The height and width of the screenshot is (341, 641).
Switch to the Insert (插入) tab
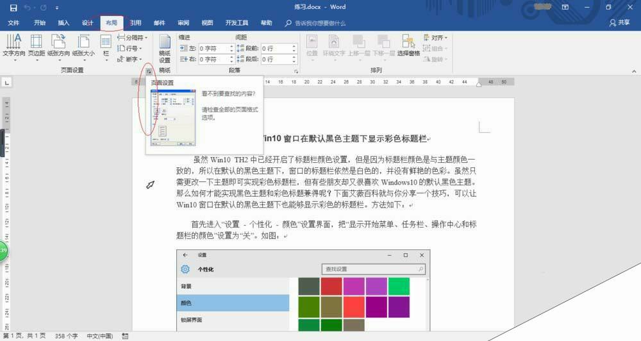tap(63, 23)
